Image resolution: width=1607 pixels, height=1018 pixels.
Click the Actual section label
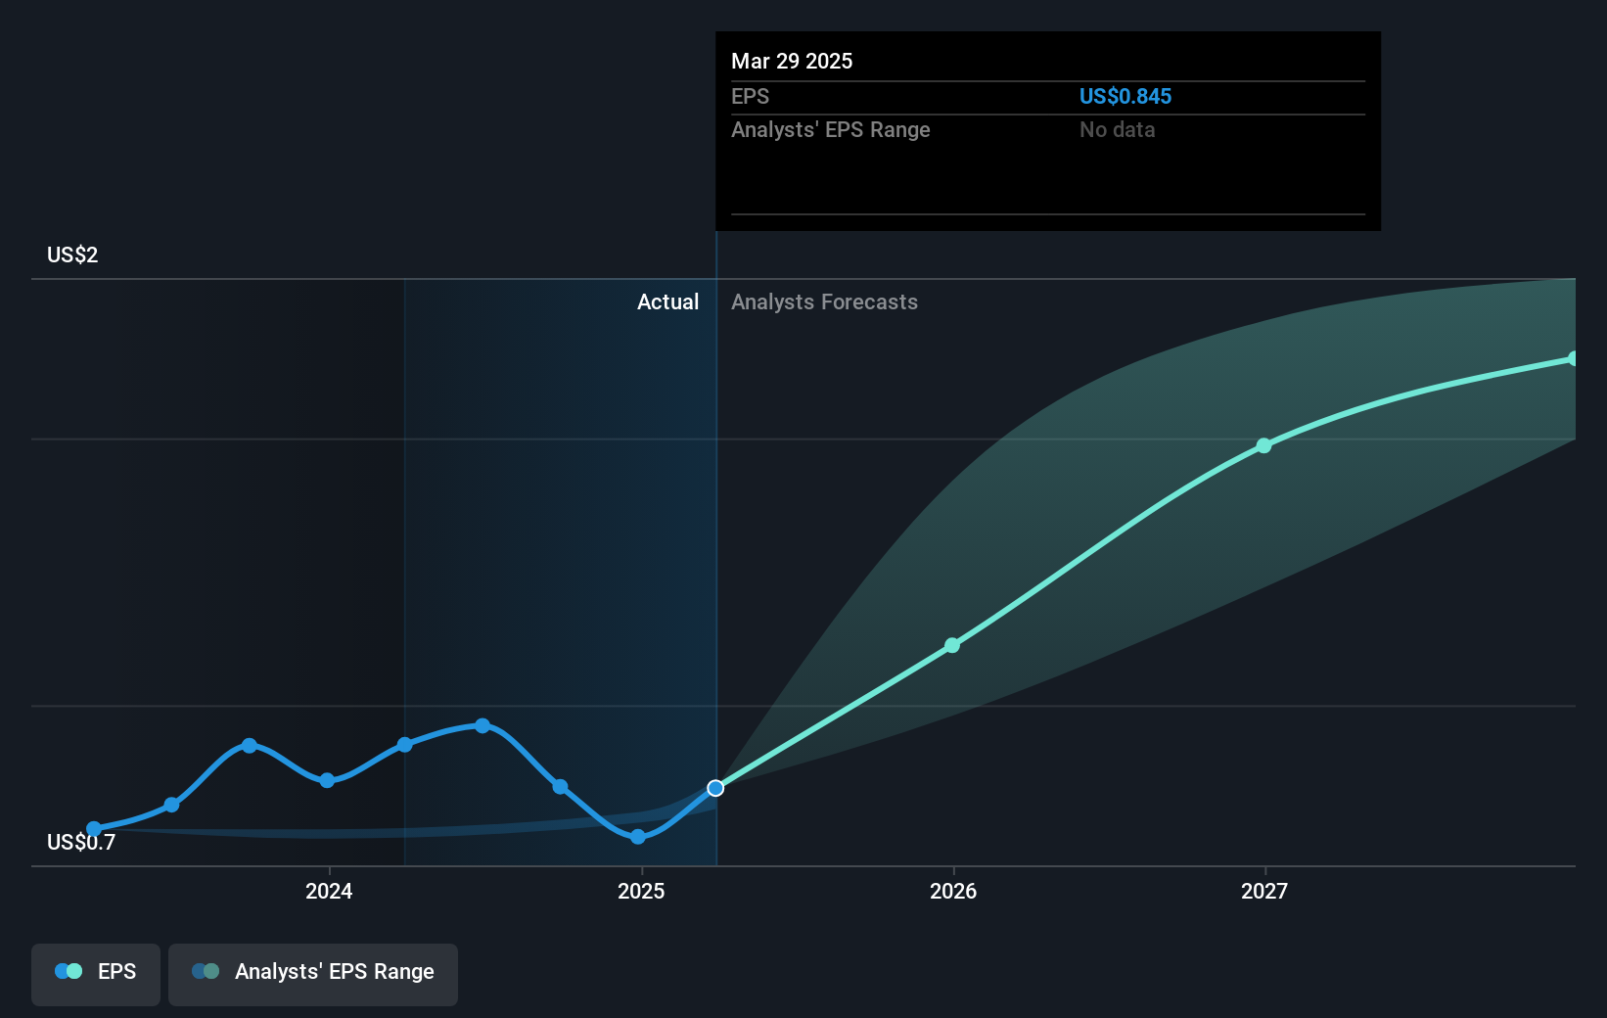point(668,301)
